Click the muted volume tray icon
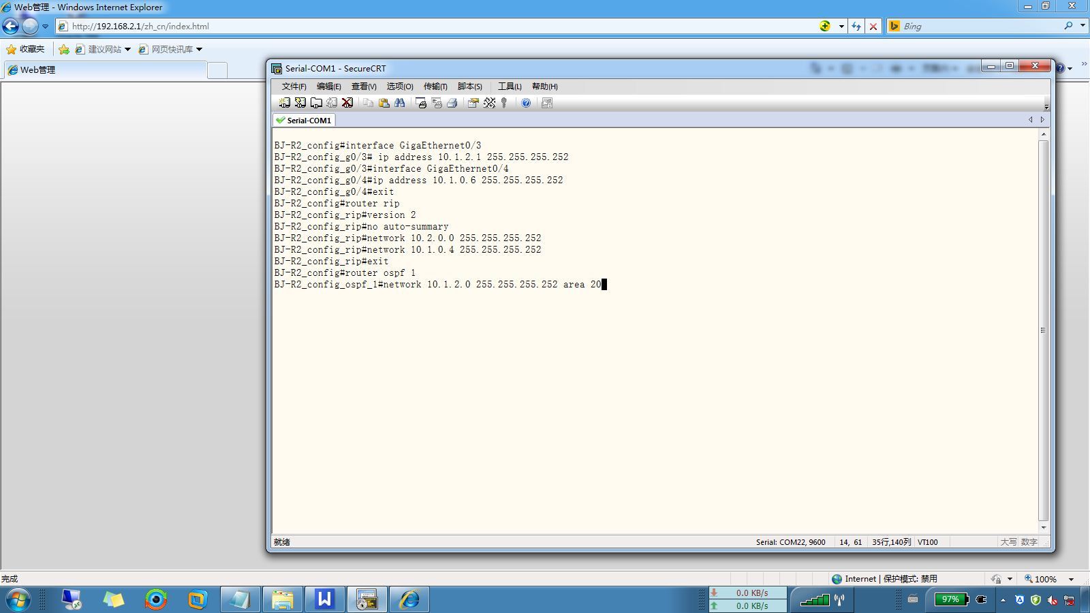Viewport: 1090px width, 613px height. (x=1053, y=600)
